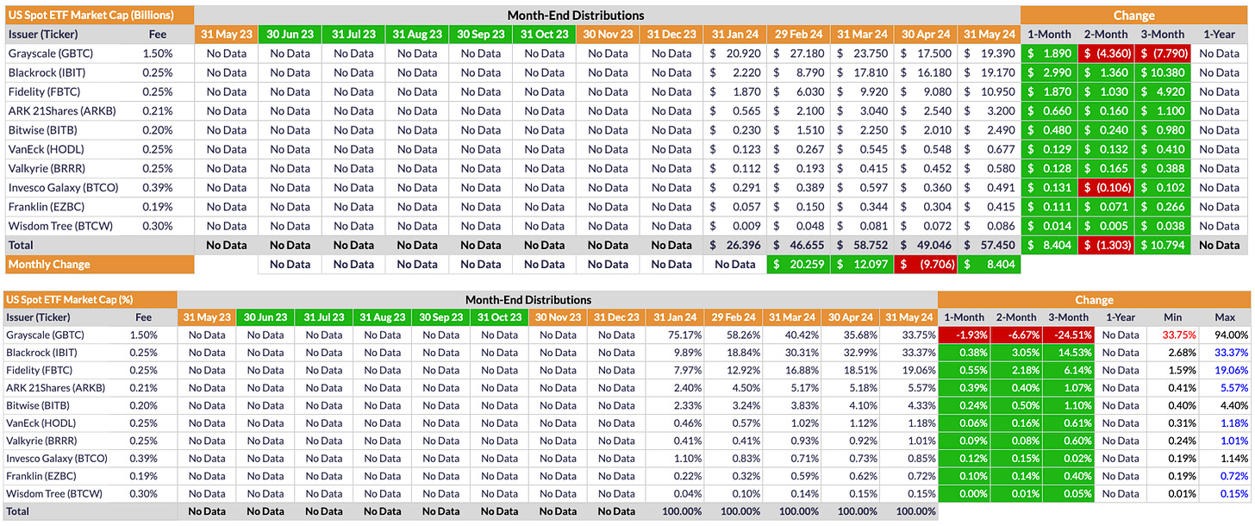Select the Grayscale fee 1.50% in Billions table

tap(157, 53)
